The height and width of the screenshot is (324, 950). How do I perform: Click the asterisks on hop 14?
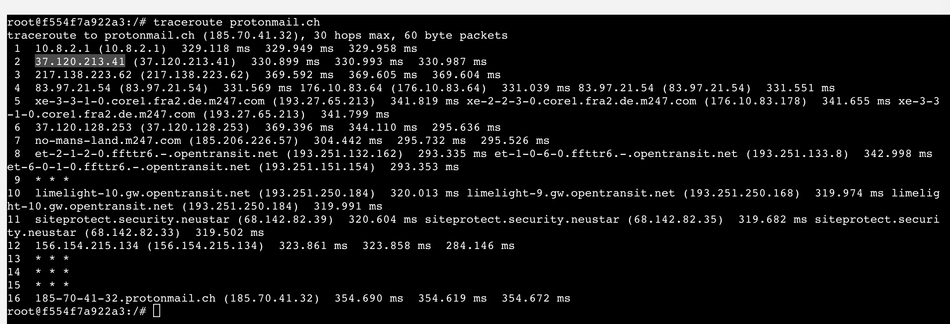(52, 272)
